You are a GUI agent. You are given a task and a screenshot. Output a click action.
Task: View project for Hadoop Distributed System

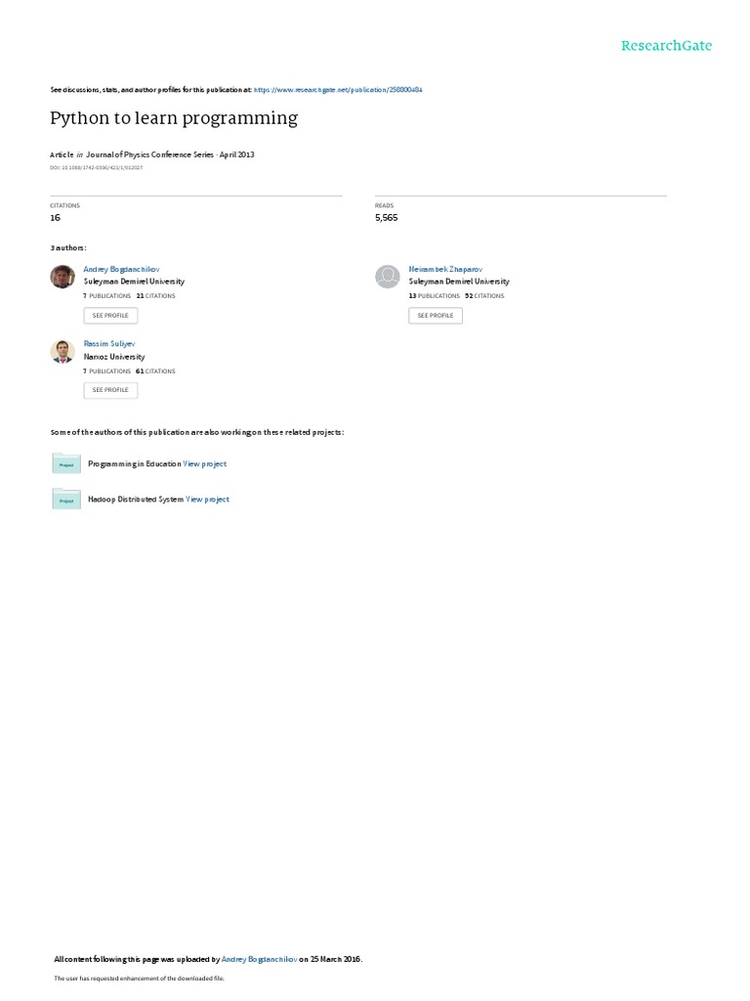207,500
